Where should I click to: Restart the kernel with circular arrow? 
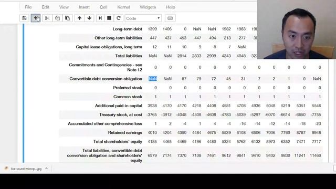click(119, 18)
